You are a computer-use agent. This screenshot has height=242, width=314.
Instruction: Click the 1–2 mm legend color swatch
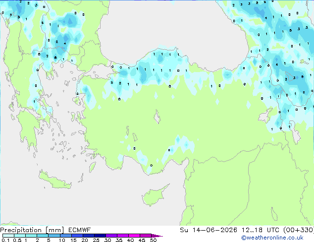[31, 236]
